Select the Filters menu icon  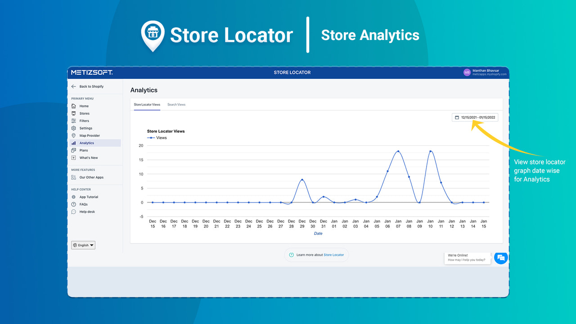[74, 121]
